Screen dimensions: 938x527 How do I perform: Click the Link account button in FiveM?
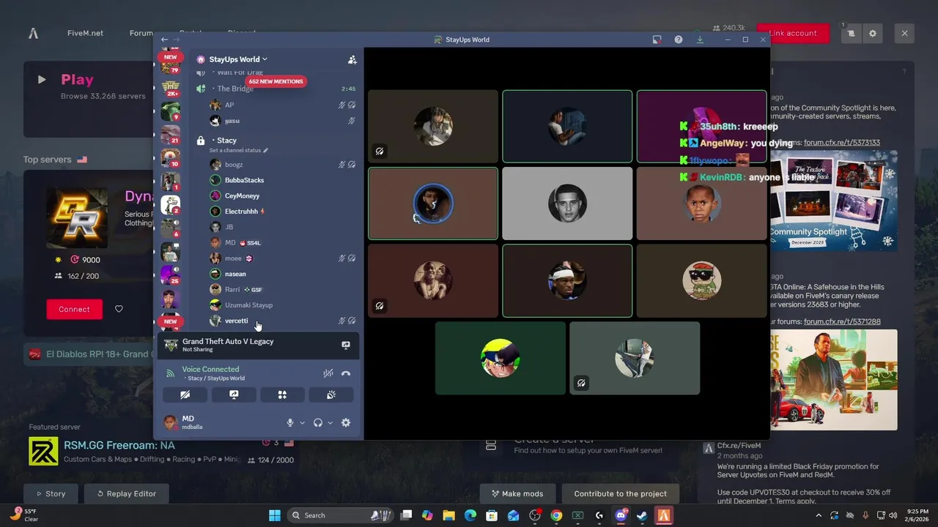coord(793,33)
